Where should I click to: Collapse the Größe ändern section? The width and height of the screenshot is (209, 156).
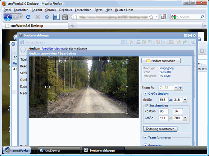146,94
